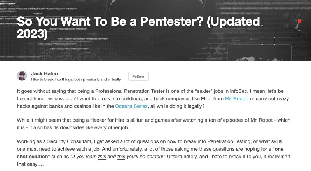Open the Oceans Series link
The width and height of the screenshot is (311, 171).
pyautogui.click(x=130, y=105)
